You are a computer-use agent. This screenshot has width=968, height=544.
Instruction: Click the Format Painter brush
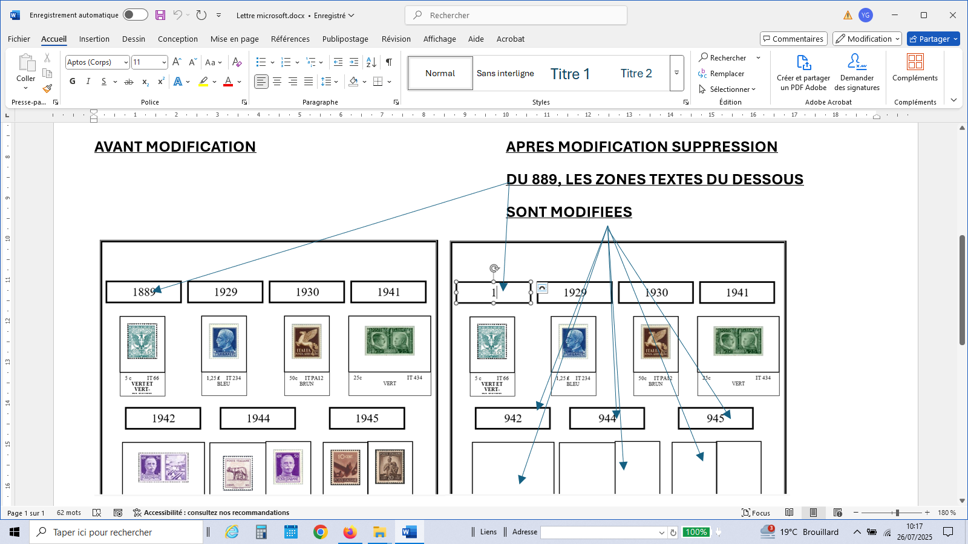pyautogui.click(x=47, y=88)
